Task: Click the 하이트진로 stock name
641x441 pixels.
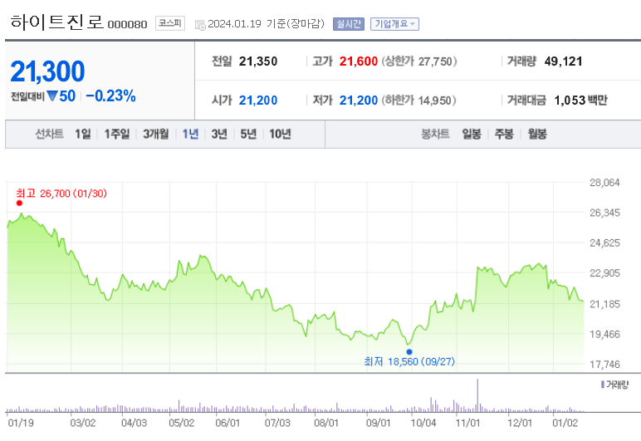Action: tap(56, 22)
